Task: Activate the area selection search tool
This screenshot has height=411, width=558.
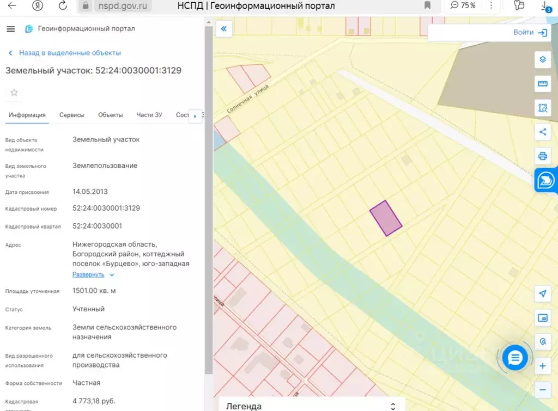Action: 543,108
